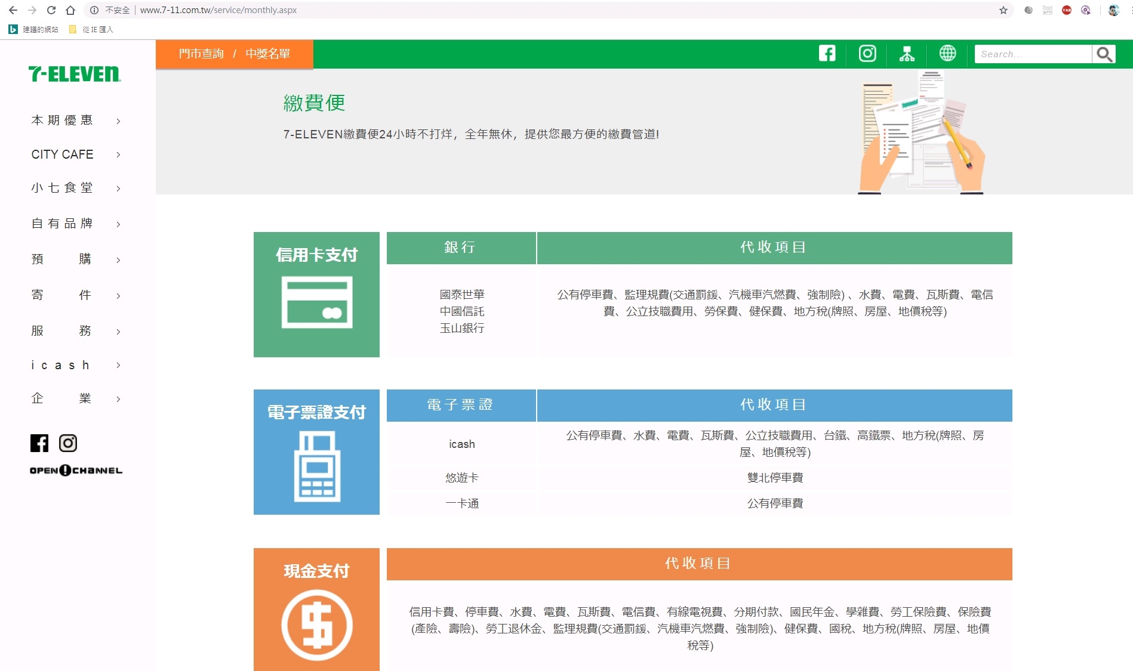This screenshot has width=1133, height=671.
Task: Click the 7-ELEVEN logo
Action: click(x=75, y=74)
